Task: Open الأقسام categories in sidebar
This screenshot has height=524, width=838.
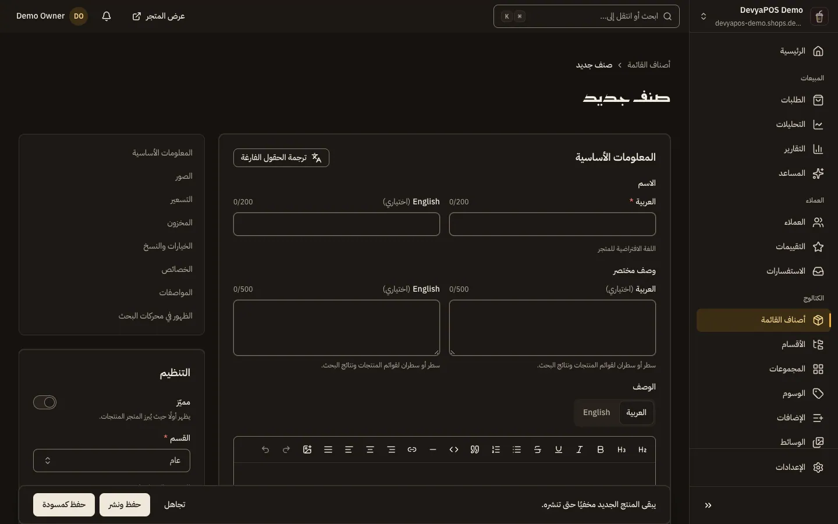Action: coord(764,345)
